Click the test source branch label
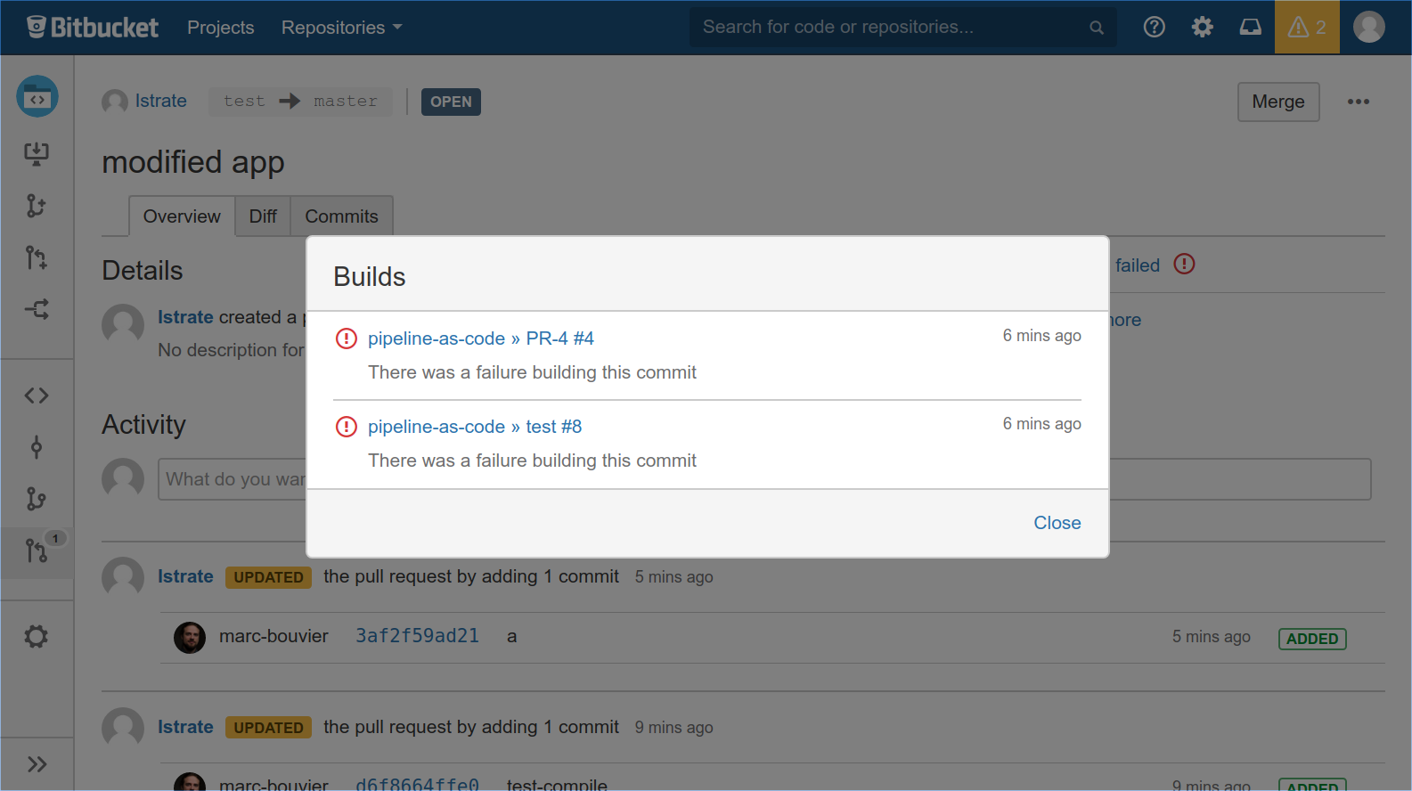1412x791 pixels. point(244,102)
